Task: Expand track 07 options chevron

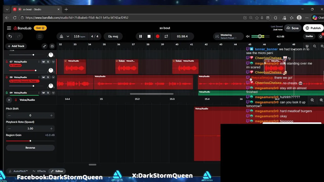Action: pos(53,62)
